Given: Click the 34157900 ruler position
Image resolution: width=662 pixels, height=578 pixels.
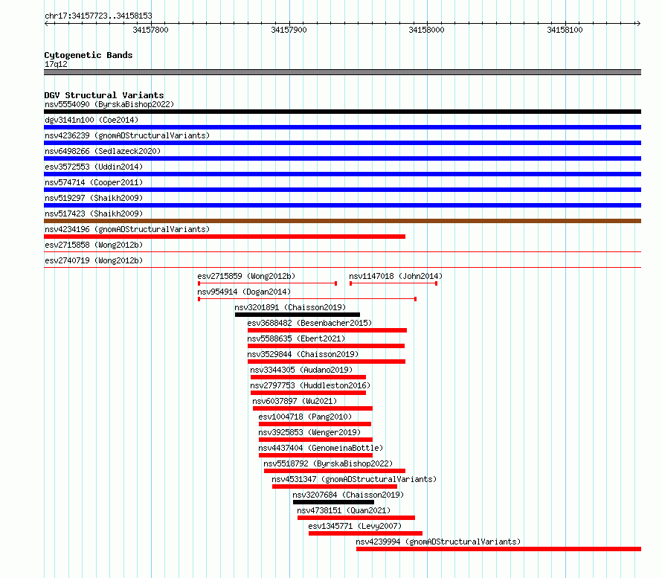Looking at the screenshot, I should coord(289,30).
